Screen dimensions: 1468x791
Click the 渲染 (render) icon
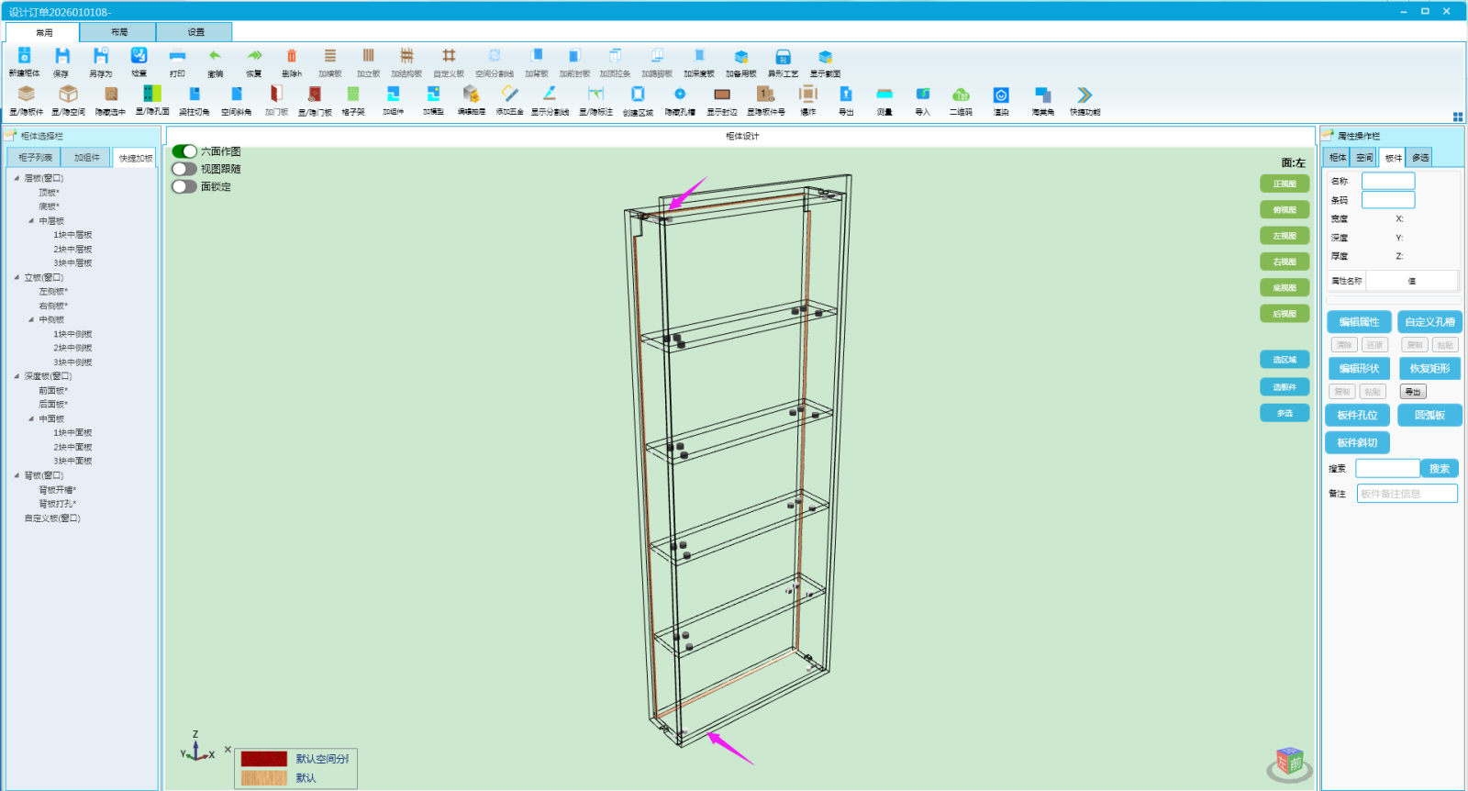pyautogui.click(x=1001, y=94)
